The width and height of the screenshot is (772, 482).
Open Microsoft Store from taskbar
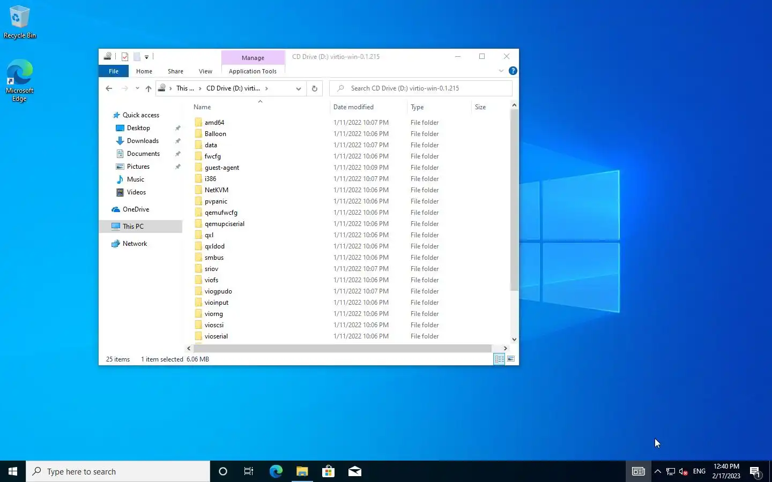[x=328, y=471]
